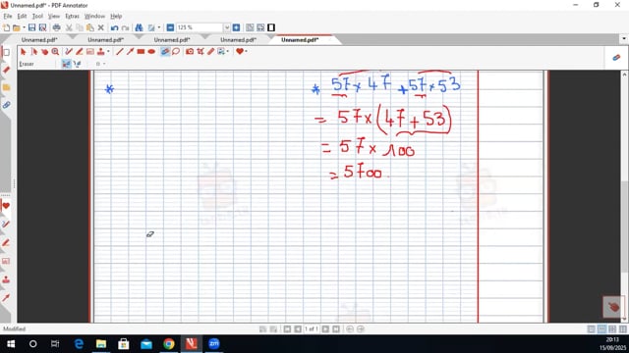
Task: Go to last page in navigation bar
Action: (336, 329)
